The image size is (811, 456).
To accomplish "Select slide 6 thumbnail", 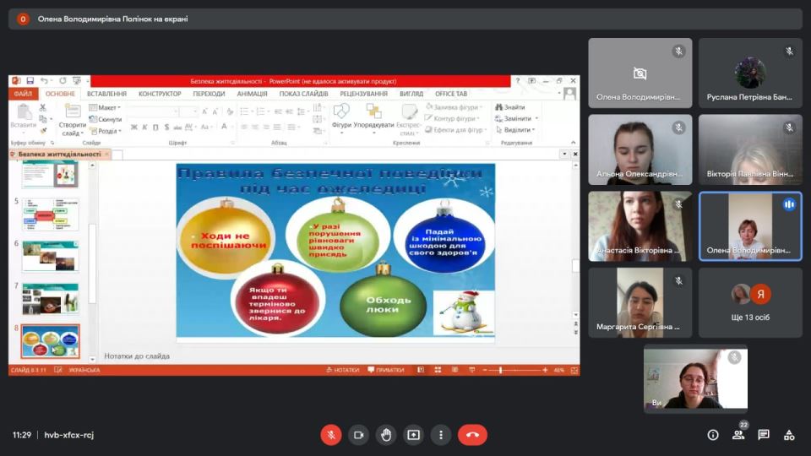I will point(50,257).
